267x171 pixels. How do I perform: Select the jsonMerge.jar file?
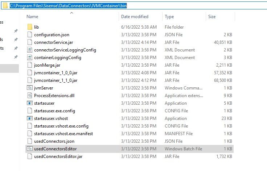click(x=47, y=65)
